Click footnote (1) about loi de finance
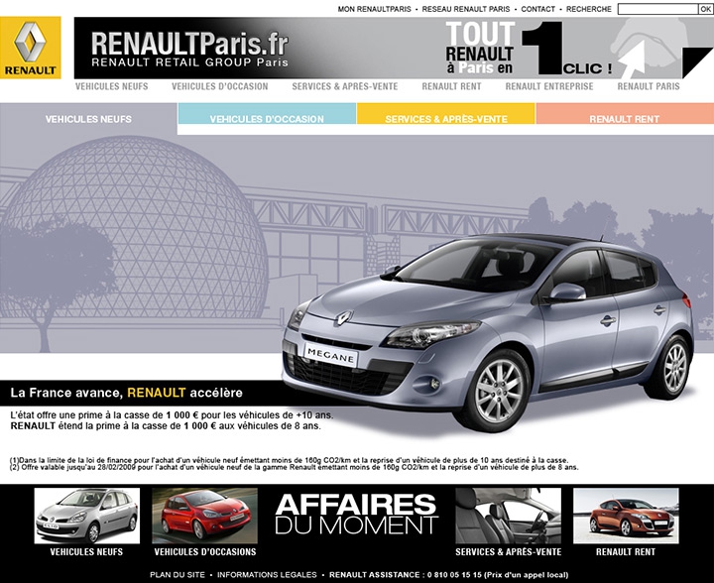The height and width of the screenshot is (583, 714). [x=290, y=460]
